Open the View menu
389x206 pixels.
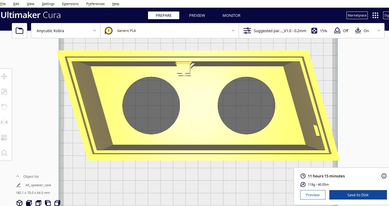tap(30, 4)
